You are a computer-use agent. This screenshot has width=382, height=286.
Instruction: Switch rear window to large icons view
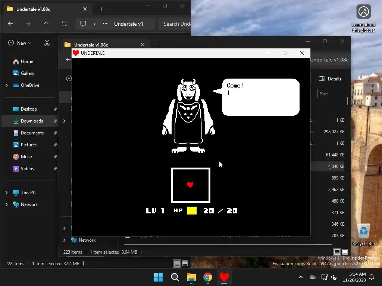tap(185, 263)
